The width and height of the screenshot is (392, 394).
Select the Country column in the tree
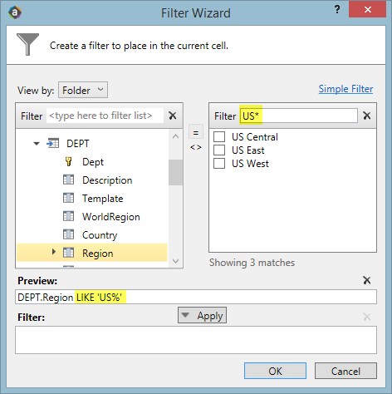(100, 235)
